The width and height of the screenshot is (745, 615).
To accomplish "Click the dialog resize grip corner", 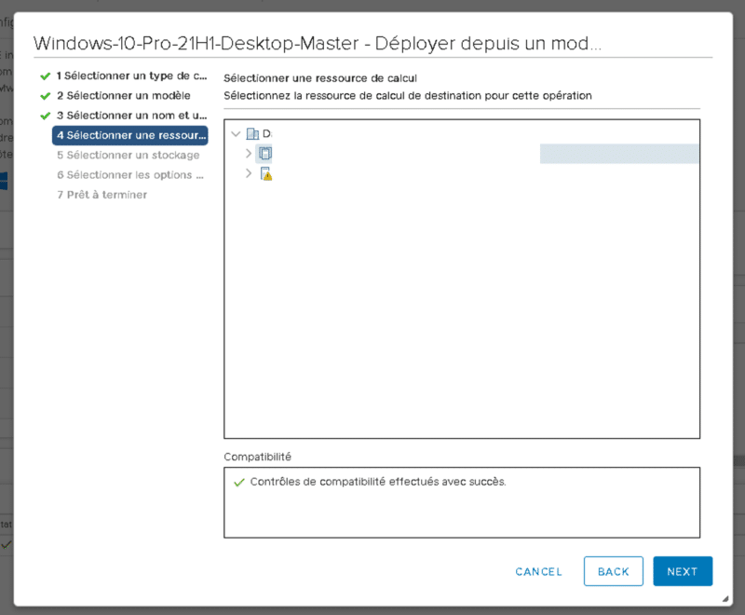I will 725,598.
